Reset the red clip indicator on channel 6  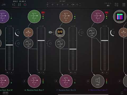(43, 12)
